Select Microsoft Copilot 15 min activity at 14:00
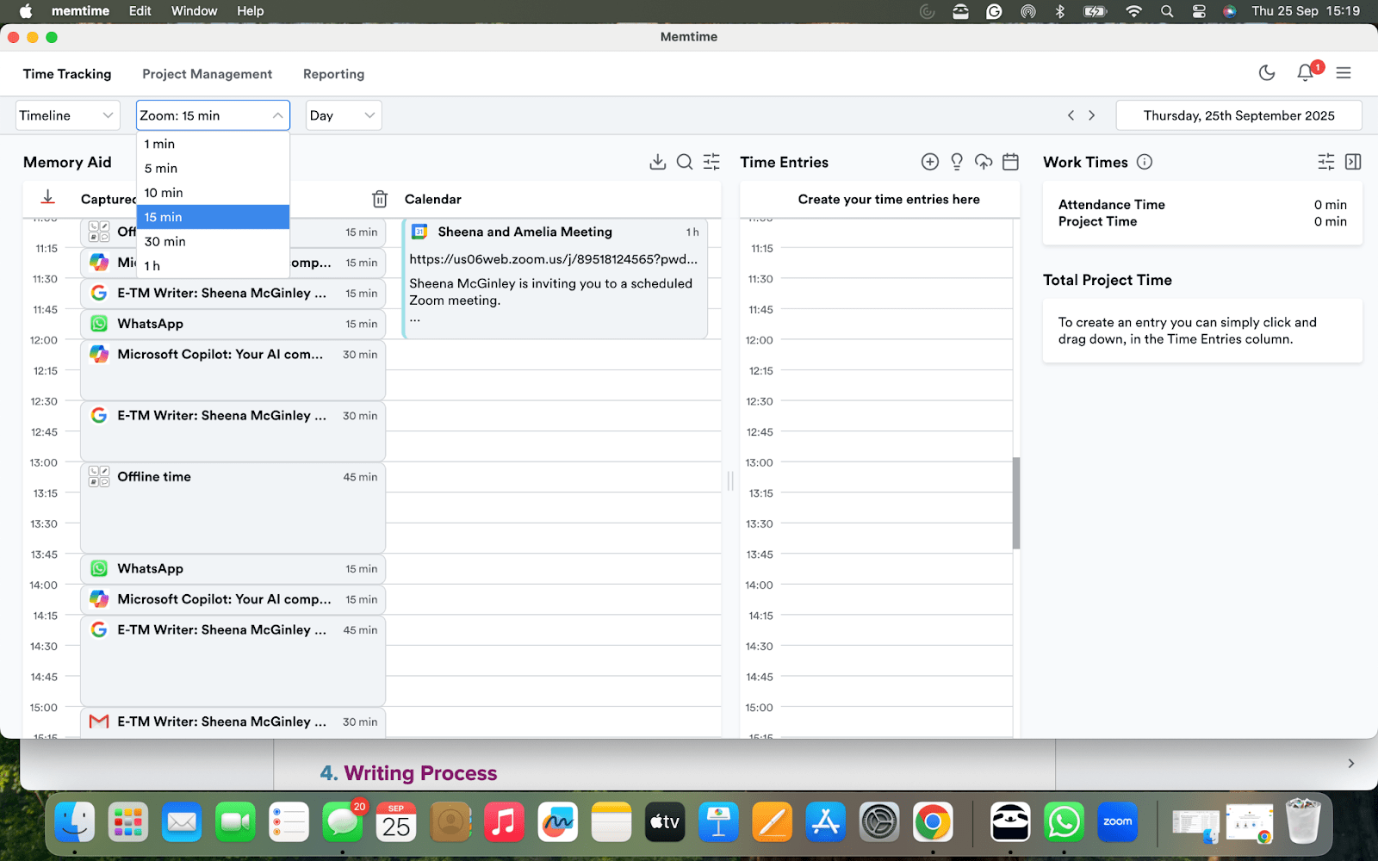The image size is (1378, 861). (233, 599)
